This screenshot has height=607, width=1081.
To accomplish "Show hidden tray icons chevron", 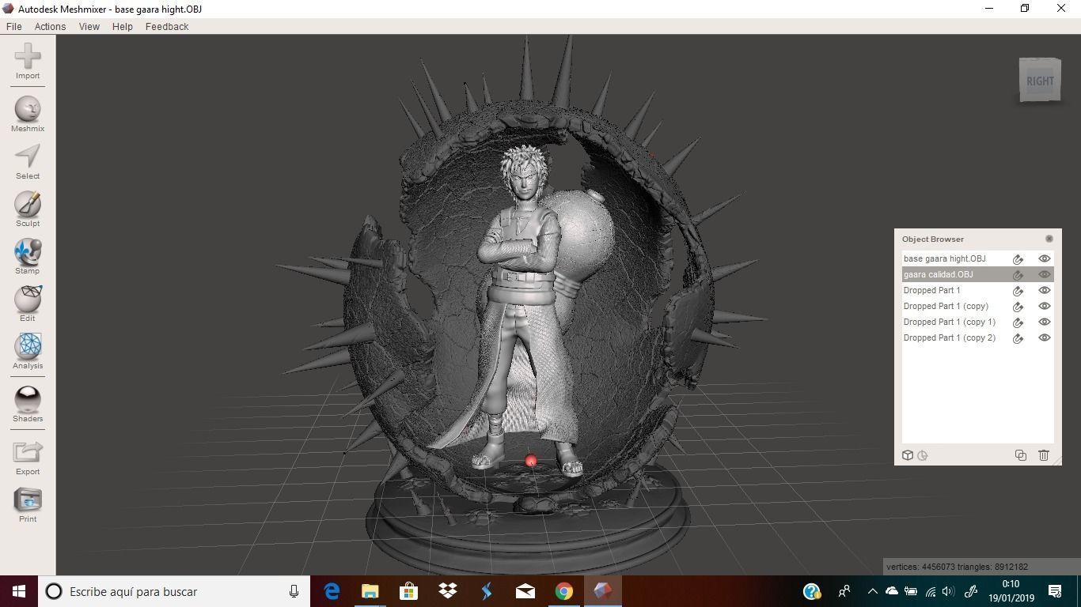I will (872, 591).
